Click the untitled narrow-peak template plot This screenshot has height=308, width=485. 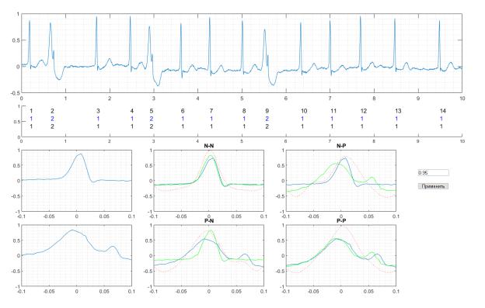(76, 181)
